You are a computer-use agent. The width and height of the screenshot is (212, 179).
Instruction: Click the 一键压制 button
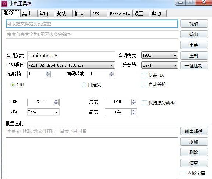[194, 66]
